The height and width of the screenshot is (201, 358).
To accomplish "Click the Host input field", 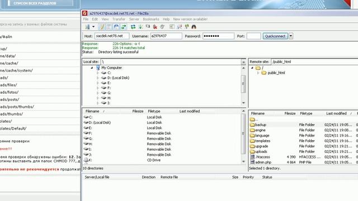I will (x=112, y=36).
